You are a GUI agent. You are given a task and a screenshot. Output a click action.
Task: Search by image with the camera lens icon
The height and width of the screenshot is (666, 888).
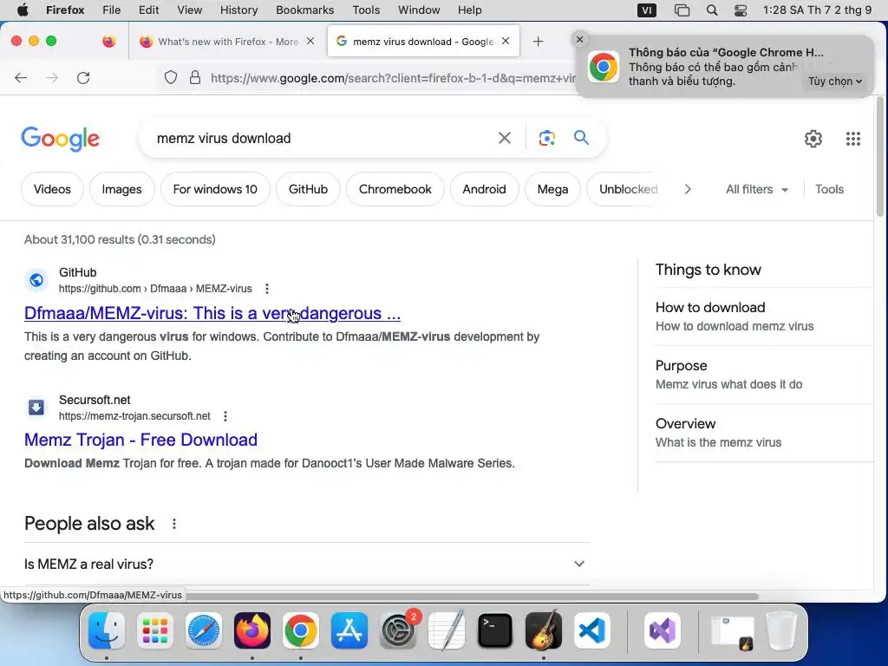tap(546, 138)
